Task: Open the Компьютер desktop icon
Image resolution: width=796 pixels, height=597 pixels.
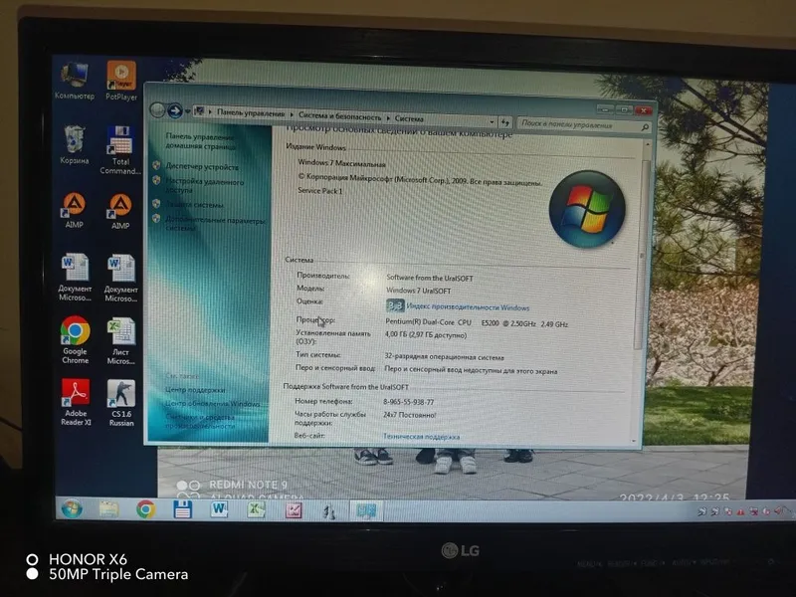Action: tap(75, 81)
